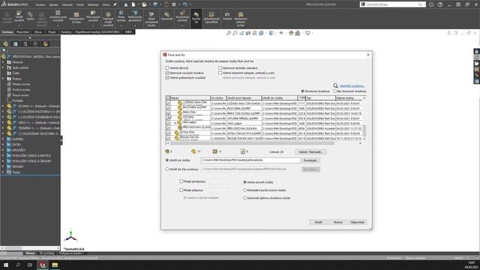Open the ConfigurationManager tab icon

25,44
